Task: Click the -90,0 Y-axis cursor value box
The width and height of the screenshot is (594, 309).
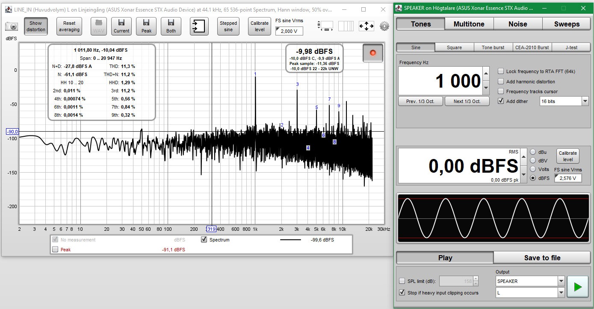Action: coord(12,132)
